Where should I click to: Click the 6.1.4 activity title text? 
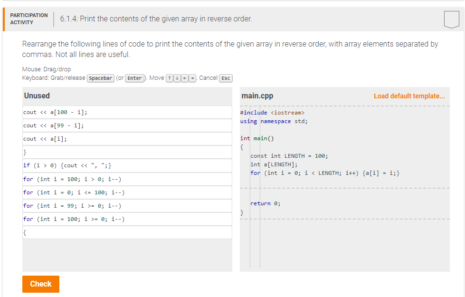[156, 19]
